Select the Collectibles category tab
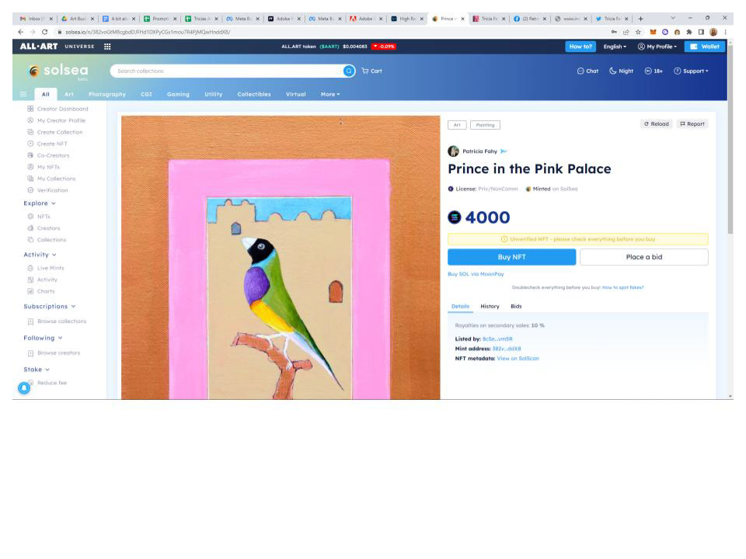 point(254,94)
